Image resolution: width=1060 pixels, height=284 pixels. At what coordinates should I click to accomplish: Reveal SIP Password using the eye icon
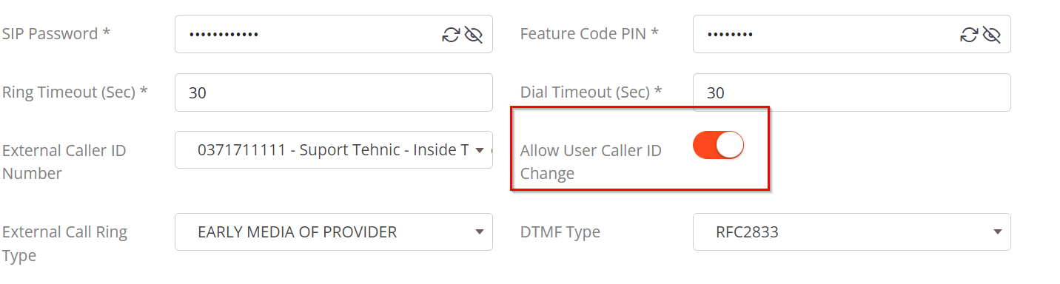[473, 34]
